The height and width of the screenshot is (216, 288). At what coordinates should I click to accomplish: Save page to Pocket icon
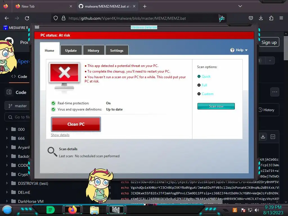tap(251, 18)
